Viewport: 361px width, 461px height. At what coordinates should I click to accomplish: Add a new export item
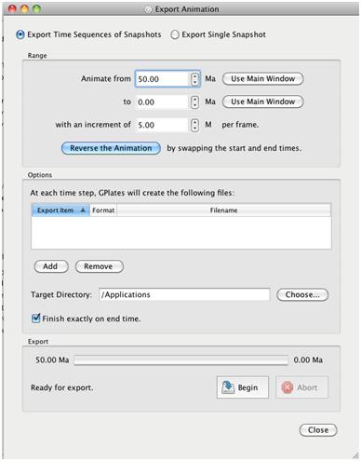[x=51, y=266]
